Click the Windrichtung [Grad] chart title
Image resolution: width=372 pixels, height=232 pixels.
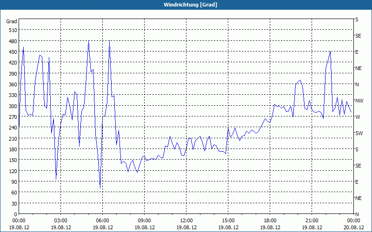[190, 5]
